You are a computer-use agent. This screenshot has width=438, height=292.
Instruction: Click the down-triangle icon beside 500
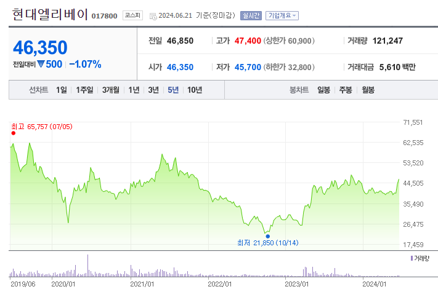(x=41, y=65)
